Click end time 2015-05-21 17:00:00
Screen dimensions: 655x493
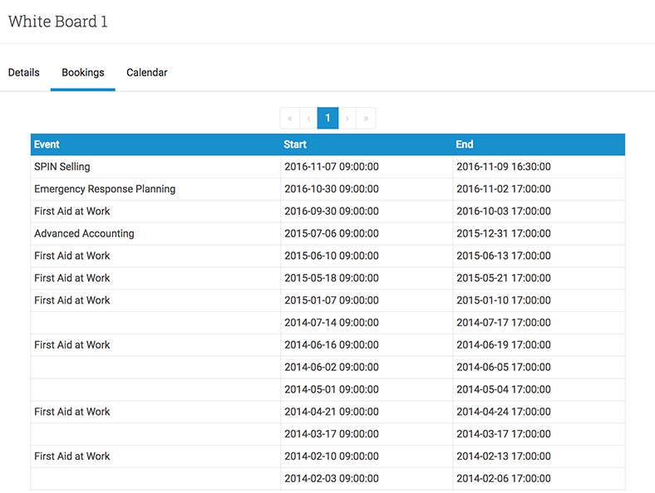pyautogui.click(x=504, y=278)
